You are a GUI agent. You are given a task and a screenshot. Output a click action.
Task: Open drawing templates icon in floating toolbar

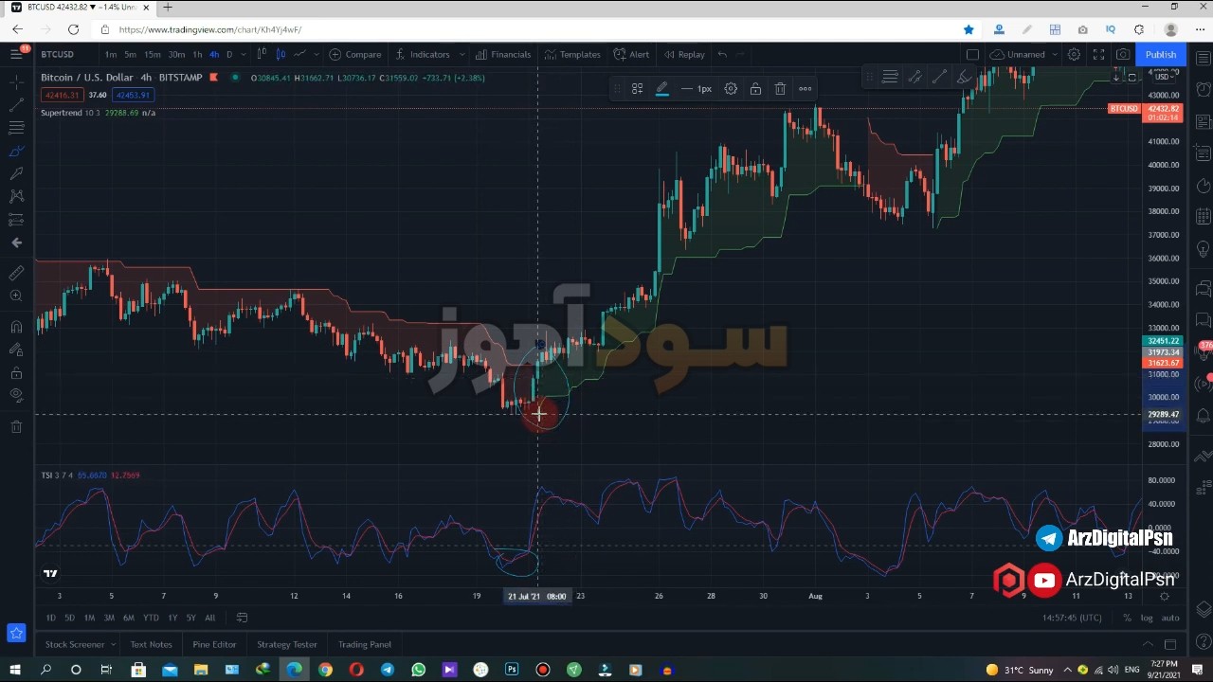coord(637,89)
